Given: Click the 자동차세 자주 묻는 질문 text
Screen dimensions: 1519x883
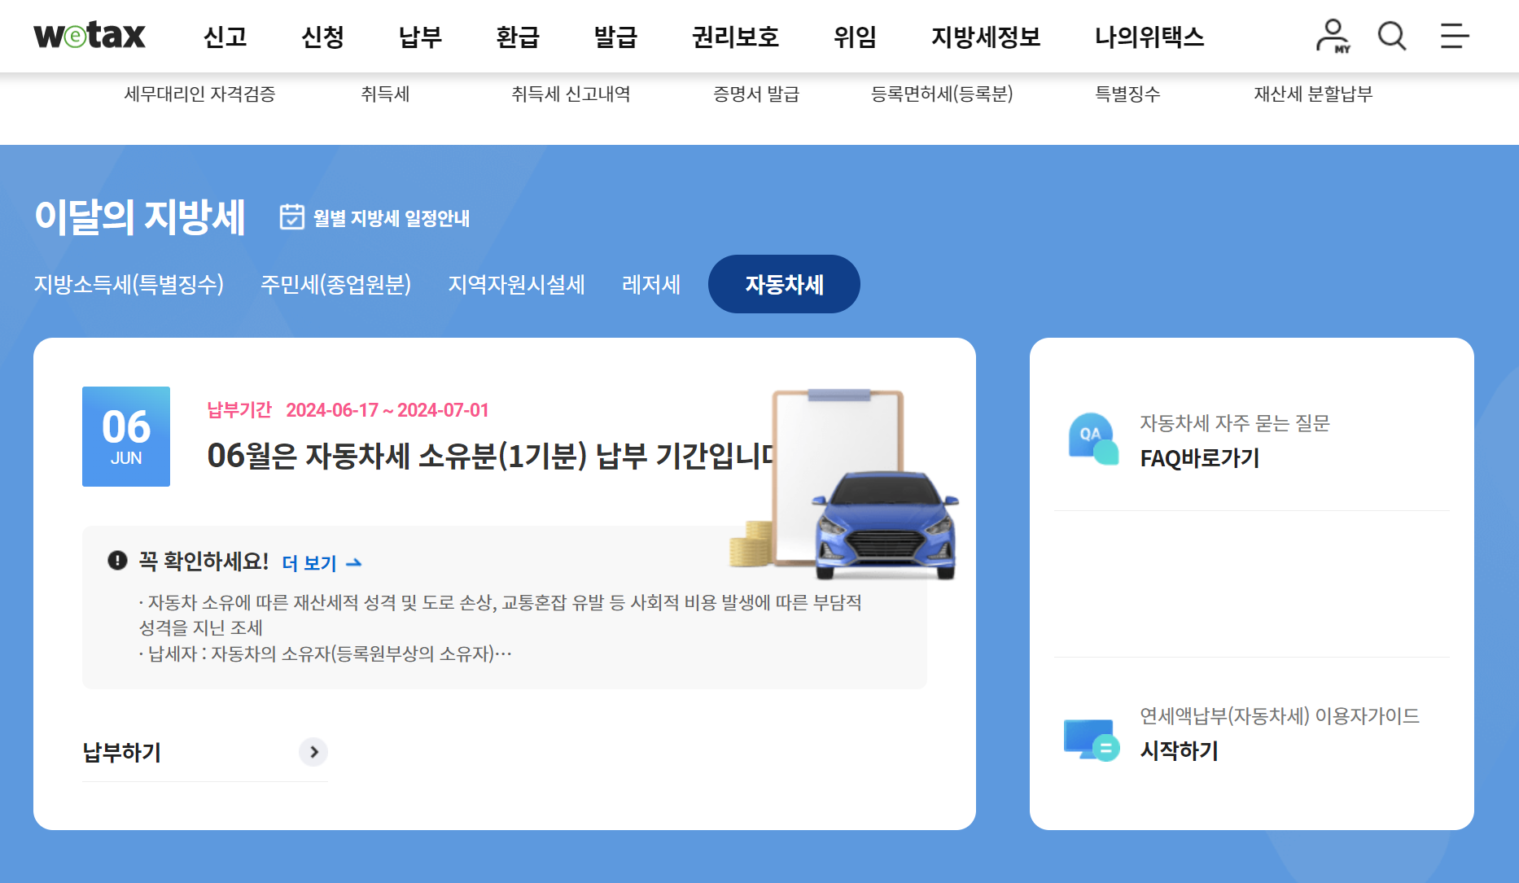Looking at the screenshot, I should (1234, 422).
